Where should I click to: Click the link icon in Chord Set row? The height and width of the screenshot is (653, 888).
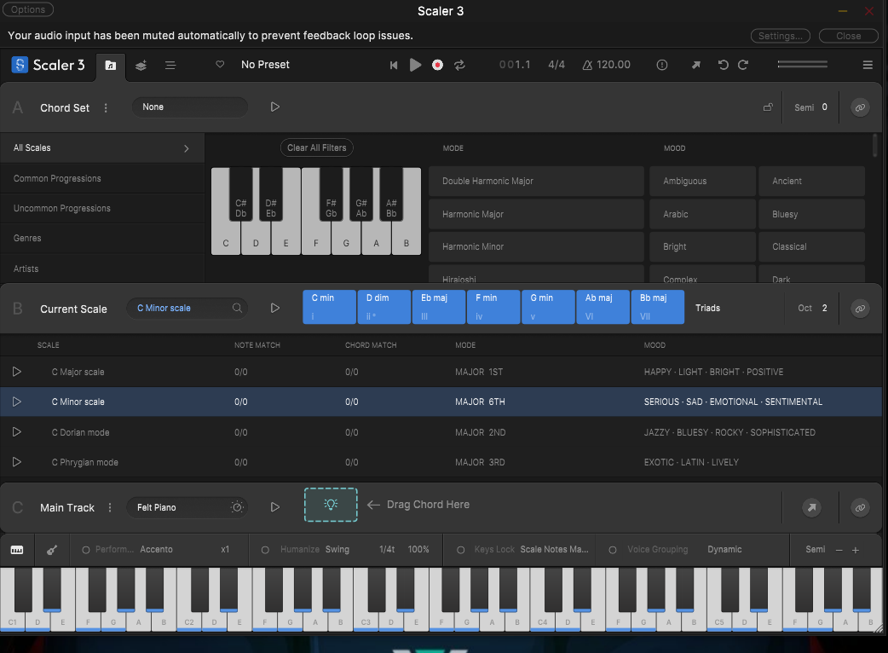coord(860,107)
